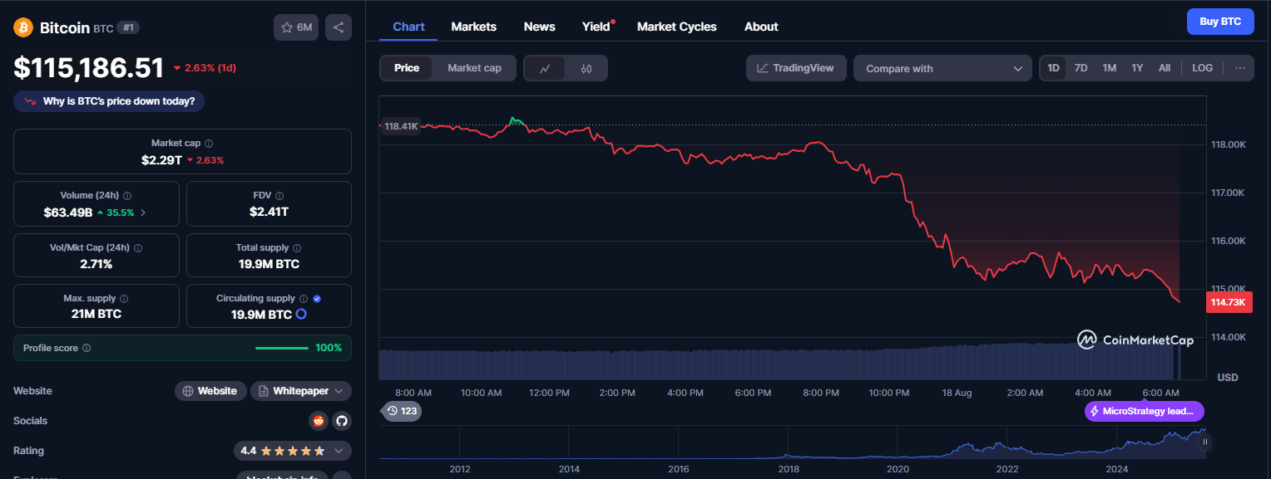Open Market cap info icon
1271x479 pixels.
(209, 144)
